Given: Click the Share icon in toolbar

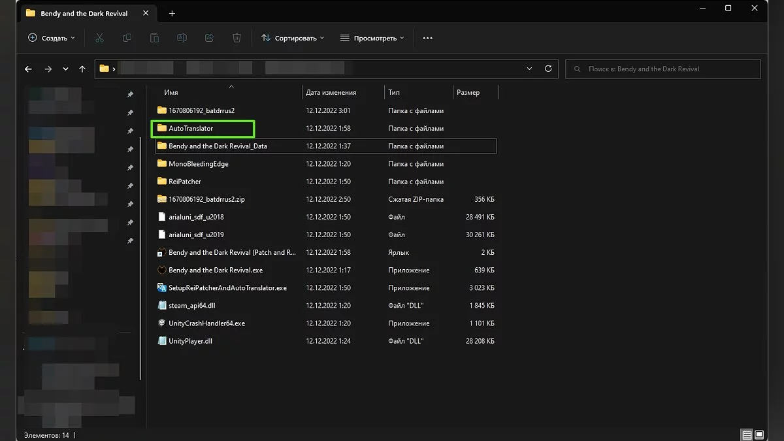Looking at the screenshot, I should [210, 38].
